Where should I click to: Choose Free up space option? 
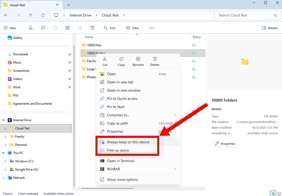click(x=118, y=150)
